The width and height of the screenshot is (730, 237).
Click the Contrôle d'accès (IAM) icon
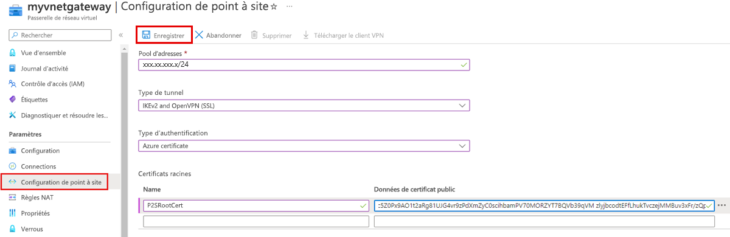[x=12, y=84]
